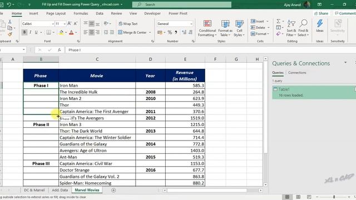Click the Search box in title bar
Image resolution: width=356 pixels, height=200 pixels.
coord(182,4)
